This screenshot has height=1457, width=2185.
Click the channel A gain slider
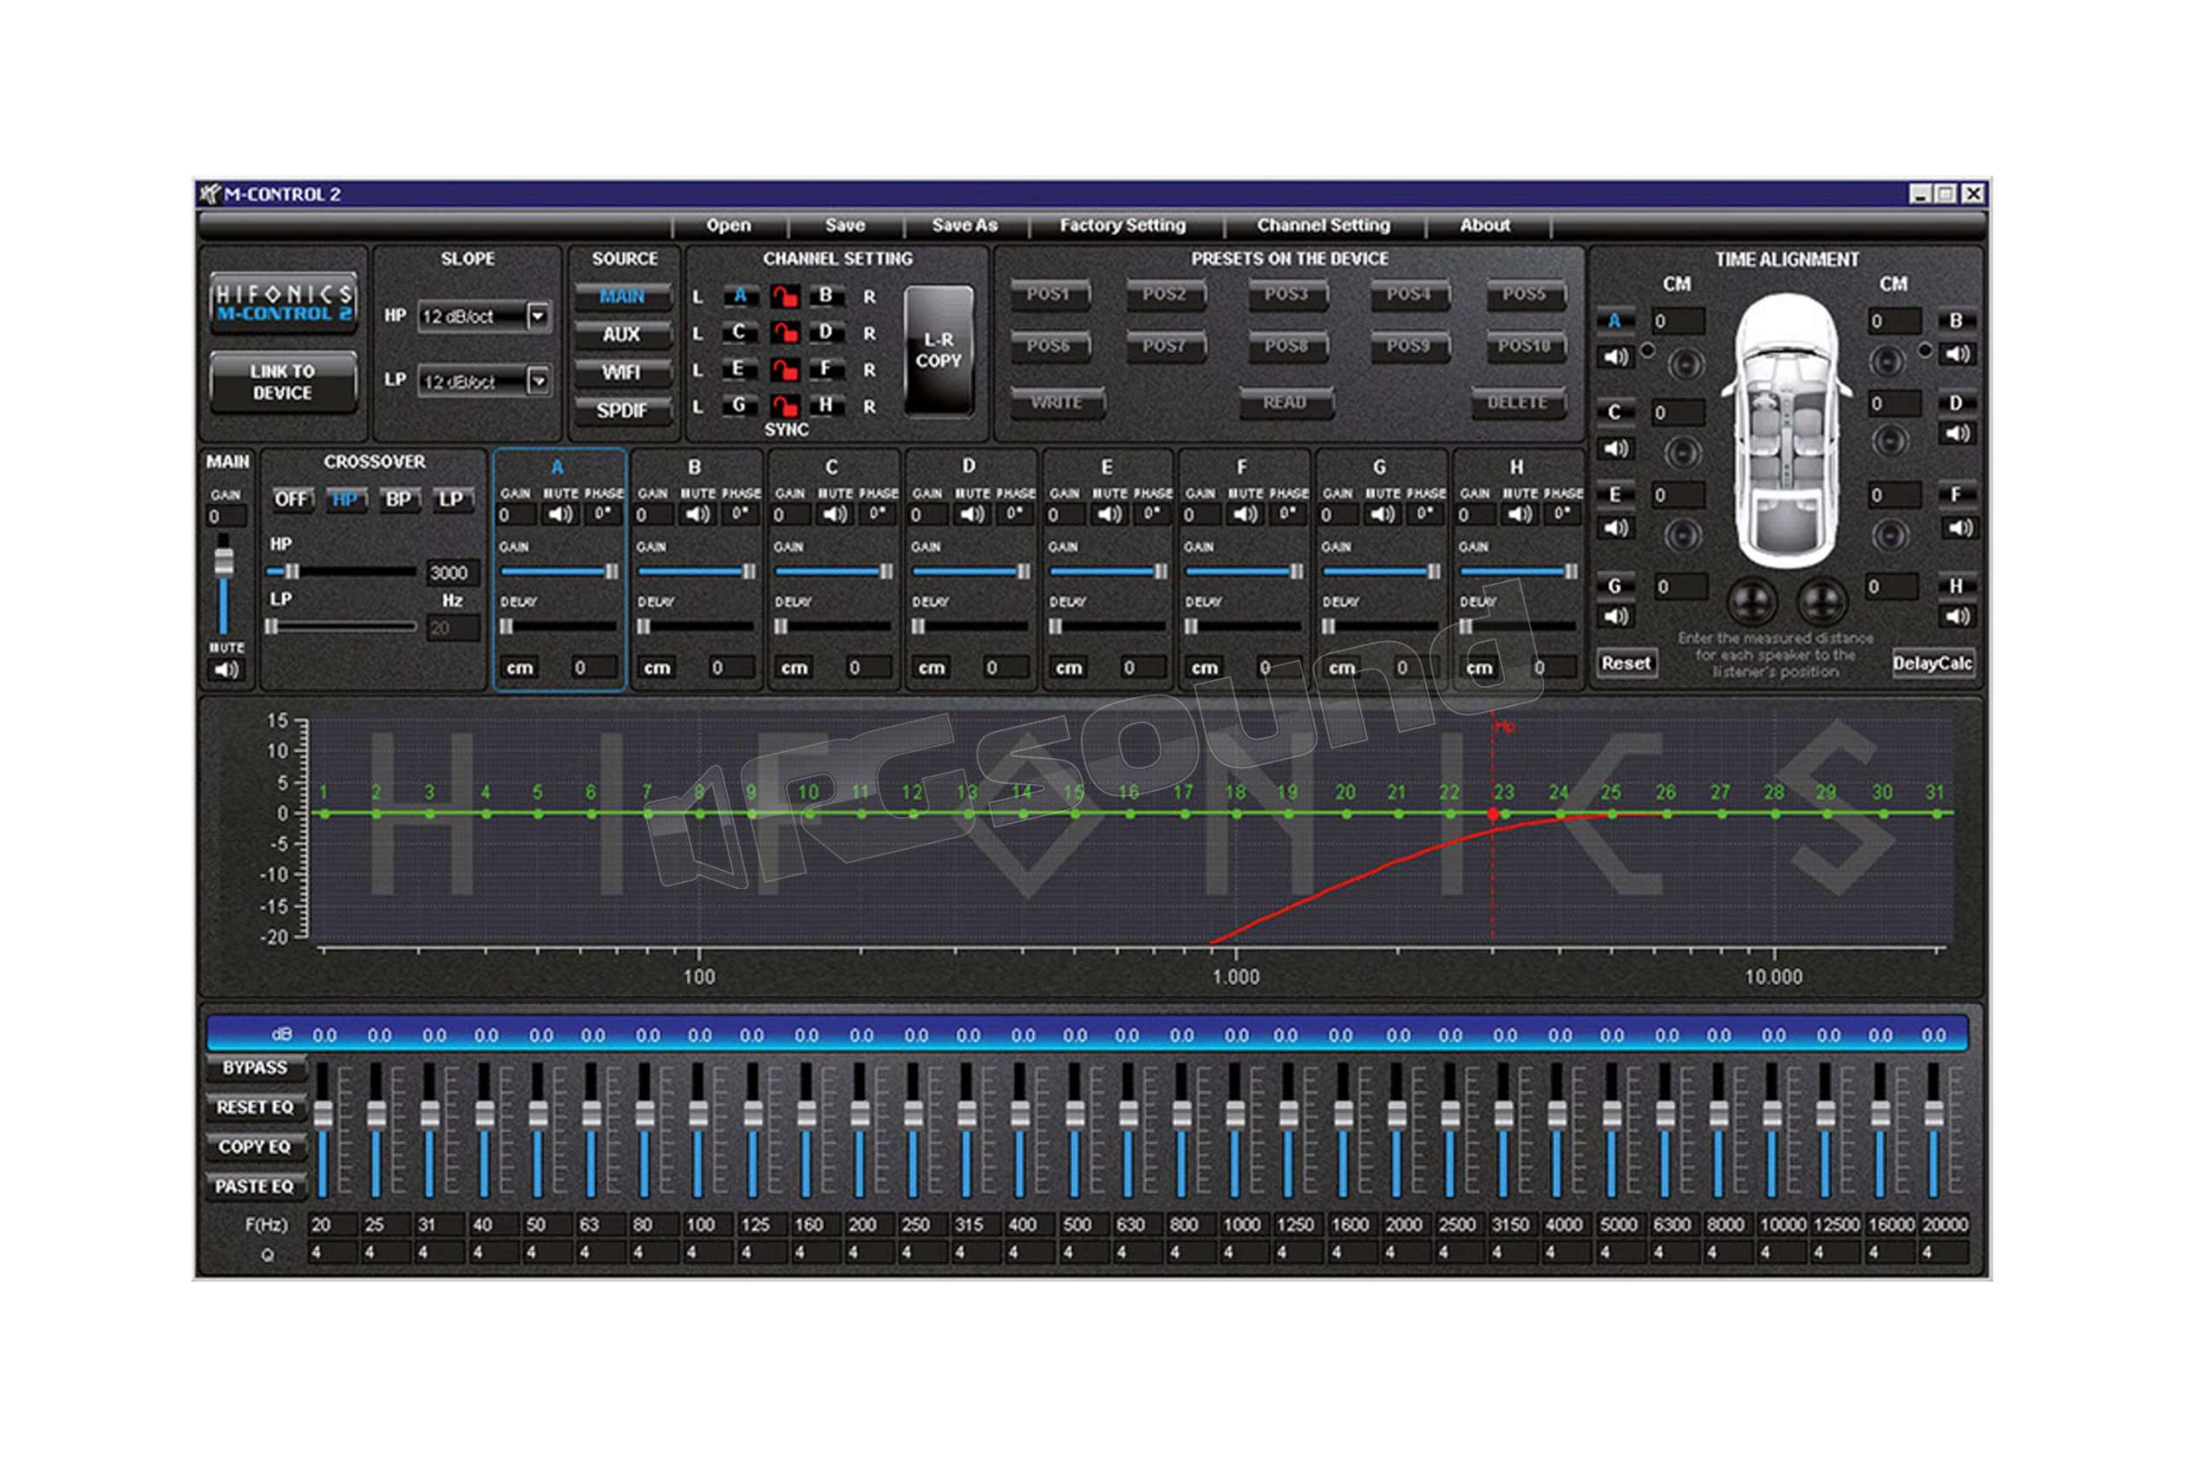559,572
